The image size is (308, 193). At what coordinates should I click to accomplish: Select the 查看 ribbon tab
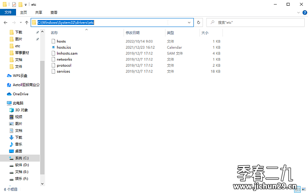pyautogui.click(x=54, y=12)
